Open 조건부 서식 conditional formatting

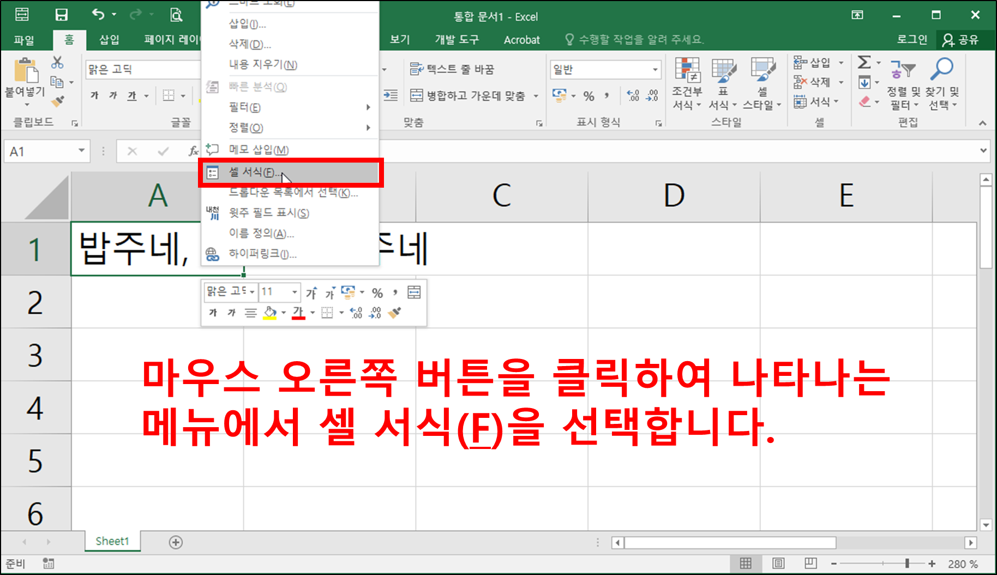[687, 83]
